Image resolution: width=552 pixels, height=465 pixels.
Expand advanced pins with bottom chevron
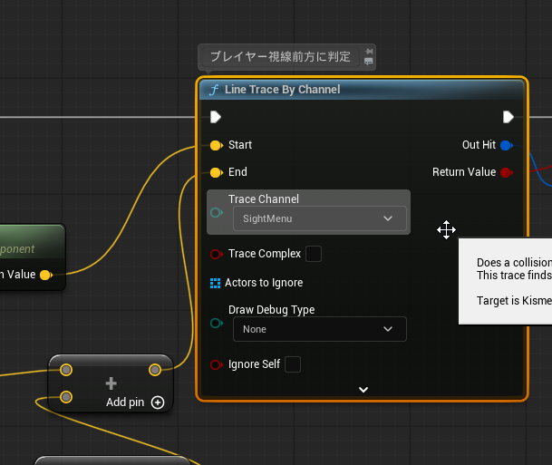[x=363, y=390]
